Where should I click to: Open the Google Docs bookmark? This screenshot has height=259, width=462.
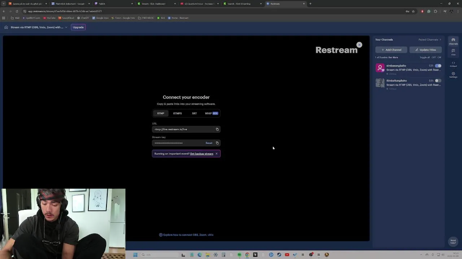(100, 18)
